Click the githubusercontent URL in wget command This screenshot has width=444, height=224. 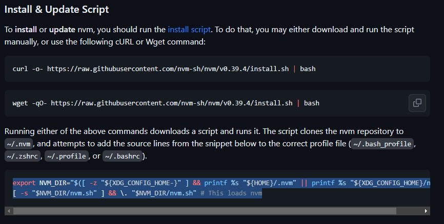pyautogui.click(x=172, y=103)
